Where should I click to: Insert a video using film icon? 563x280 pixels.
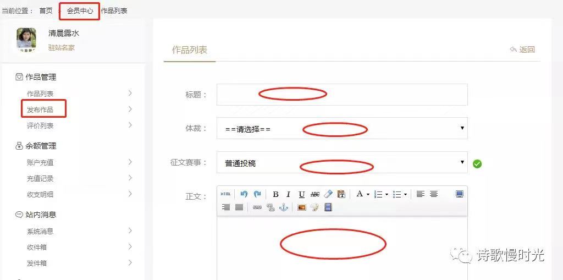click(x=328, y=207)
